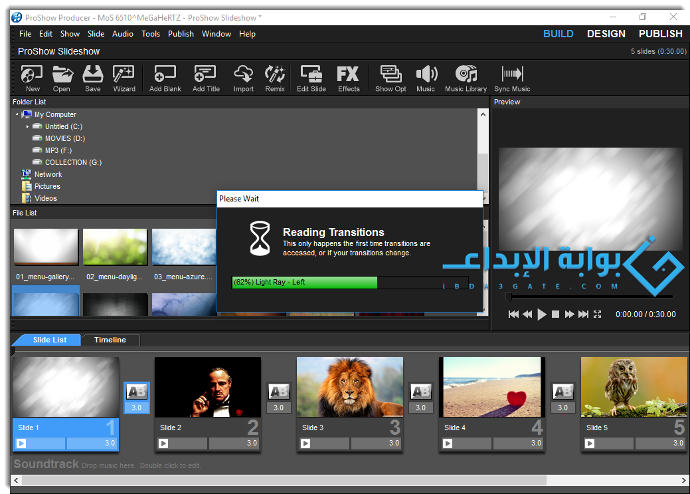Jump to the start of the preview
Screen dimensions: 690x494
[x=513, y=314]
